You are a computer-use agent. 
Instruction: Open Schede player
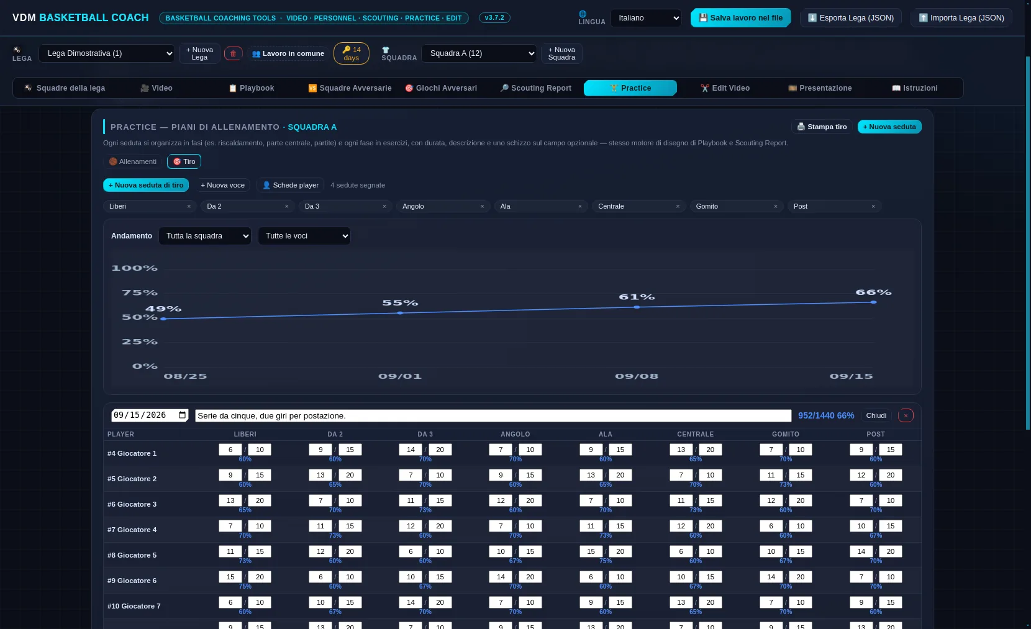(290, 185)
